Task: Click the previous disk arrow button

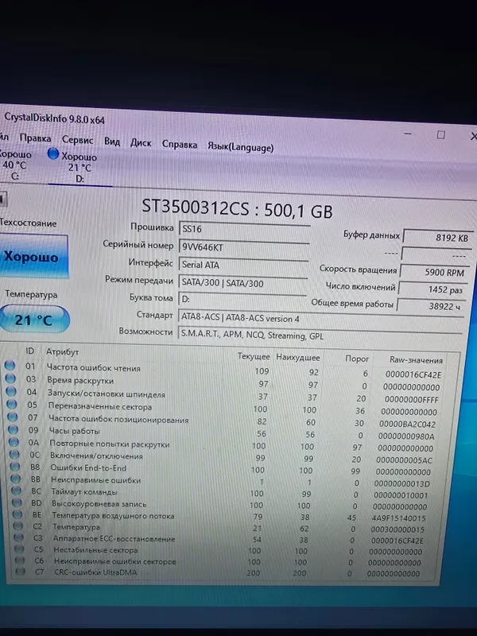Action: 3,200
